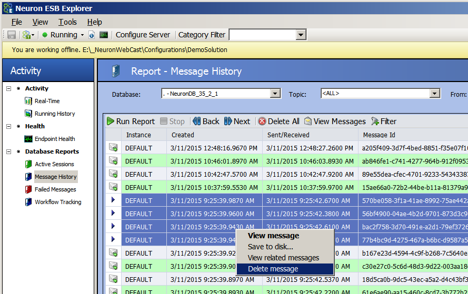
Task: Open the Database dropdown list
Action: 275,94
